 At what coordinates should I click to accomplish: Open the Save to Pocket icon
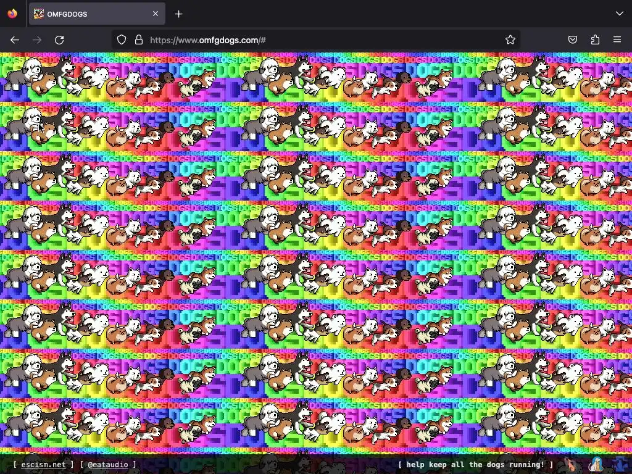pyautogui.click(x=572, y=39)
